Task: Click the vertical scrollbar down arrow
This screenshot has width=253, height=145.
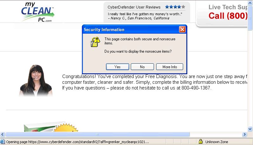Action: [250, 129]
